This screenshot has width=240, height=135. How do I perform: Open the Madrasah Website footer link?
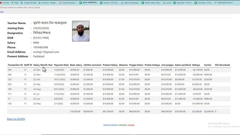110,125
